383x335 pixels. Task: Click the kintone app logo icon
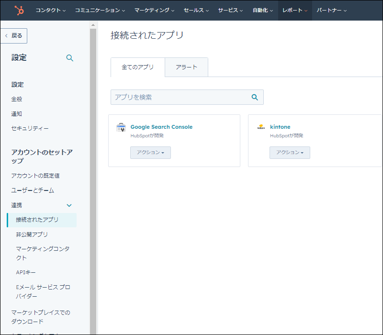coord(261,127)
